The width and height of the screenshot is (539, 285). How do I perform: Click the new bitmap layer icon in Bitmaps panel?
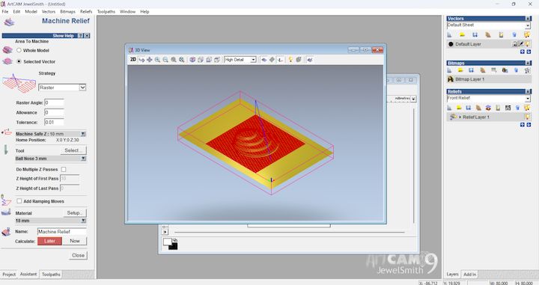point(450,70)
